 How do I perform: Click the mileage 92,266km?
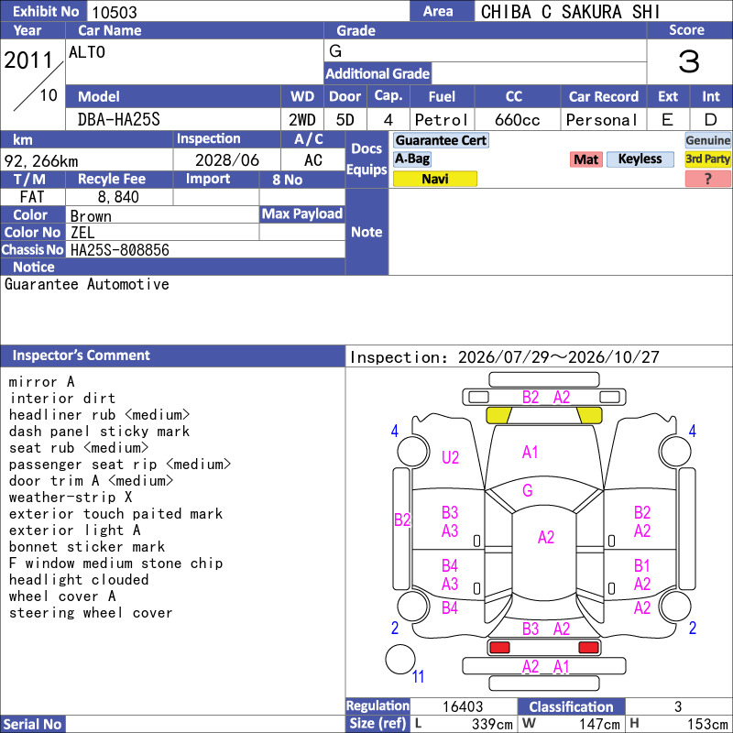click(41, 161)
